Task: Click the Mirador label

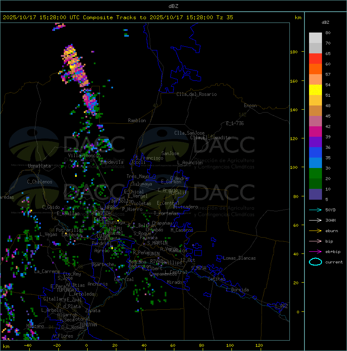Action: [x=176, y=282]
